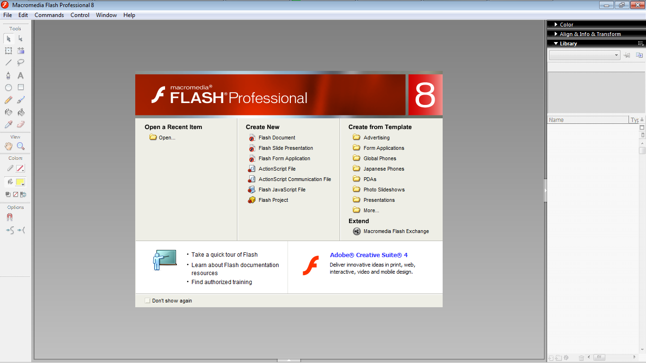The height and width of the screenshot is (363, 646).
Task: Open the Edit menu
Action: tap(23, 15)
